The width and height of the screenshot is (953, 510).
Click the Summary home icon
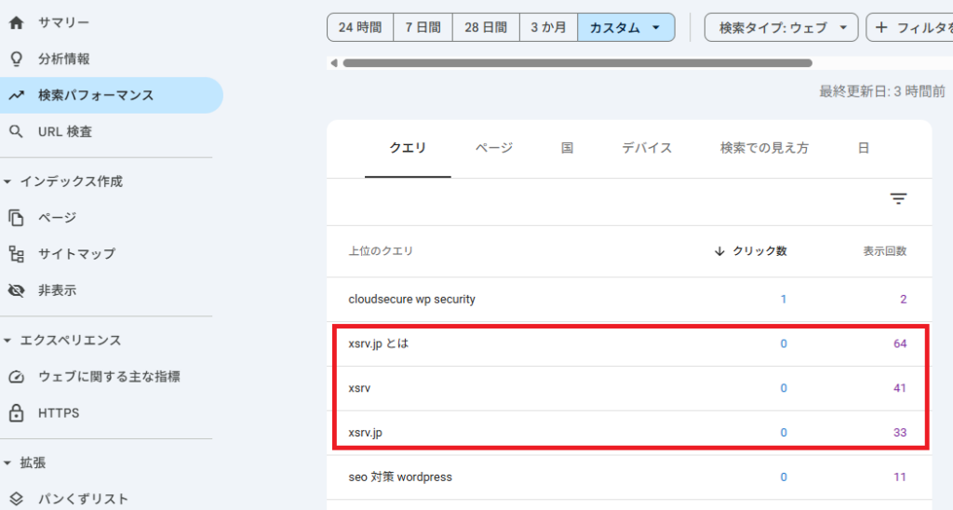pos(16,22)
